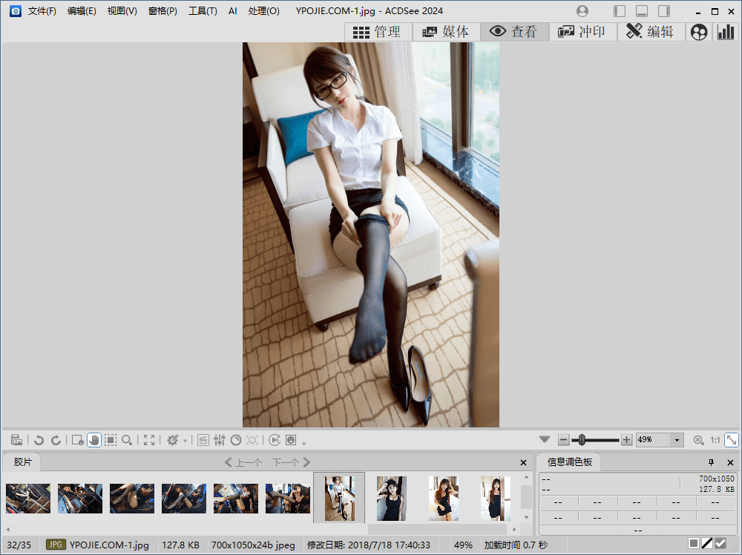The image size is (742, 555).
Task: Enter full screen view mode
Action: (x=149, y=440)
